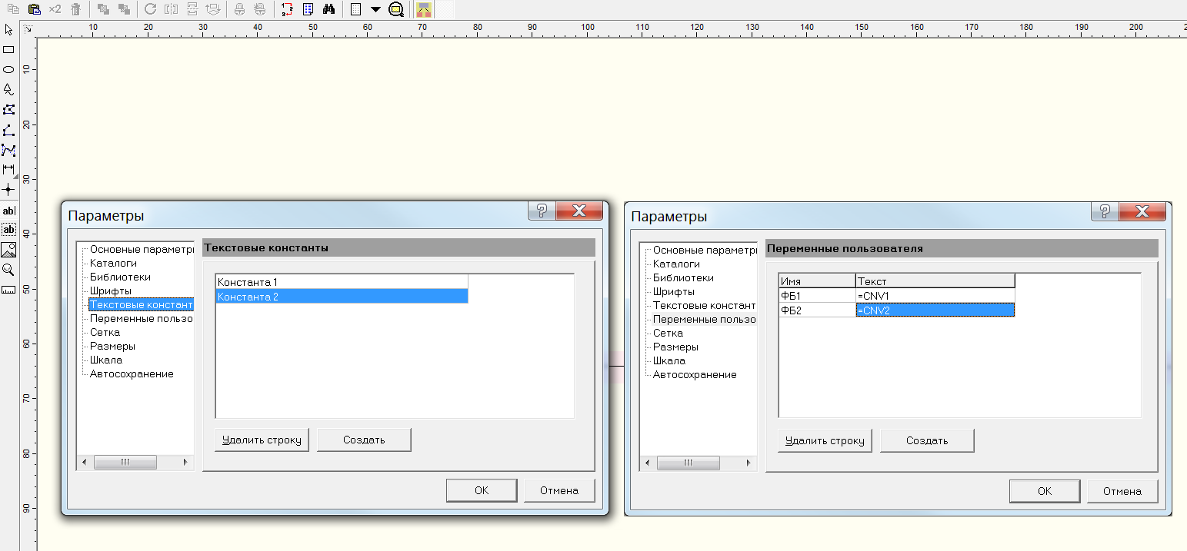Click the '=CNV1' text cell
1187x551 pixels.
point(934,296)
